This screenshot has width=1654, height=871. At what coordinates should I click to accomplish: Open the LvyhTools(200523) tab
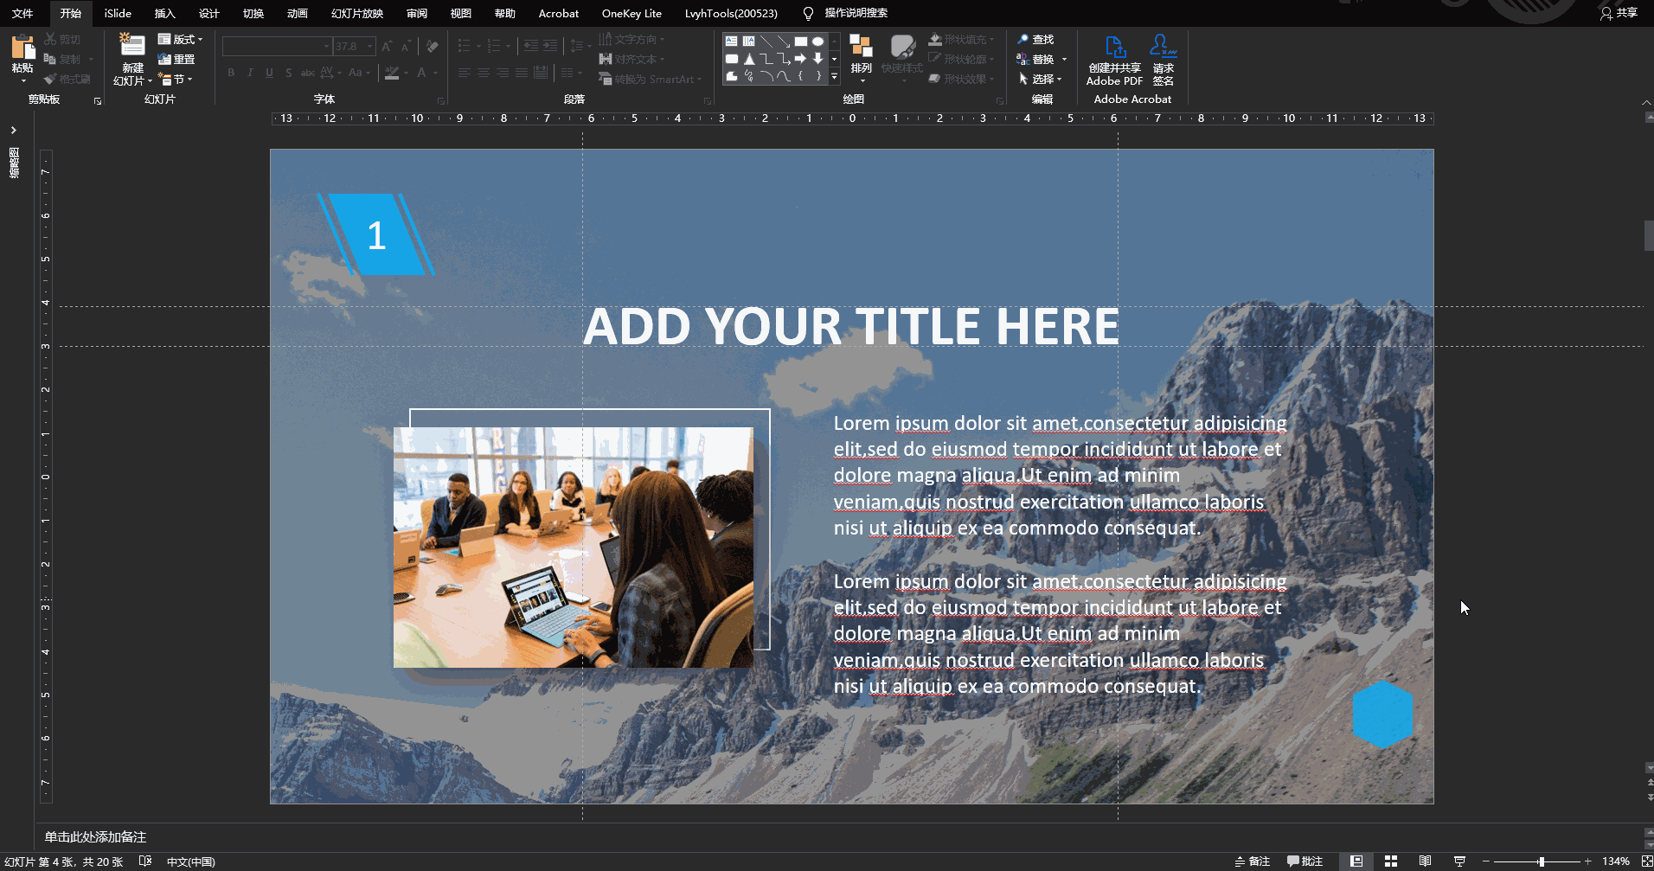coord(731,14)
